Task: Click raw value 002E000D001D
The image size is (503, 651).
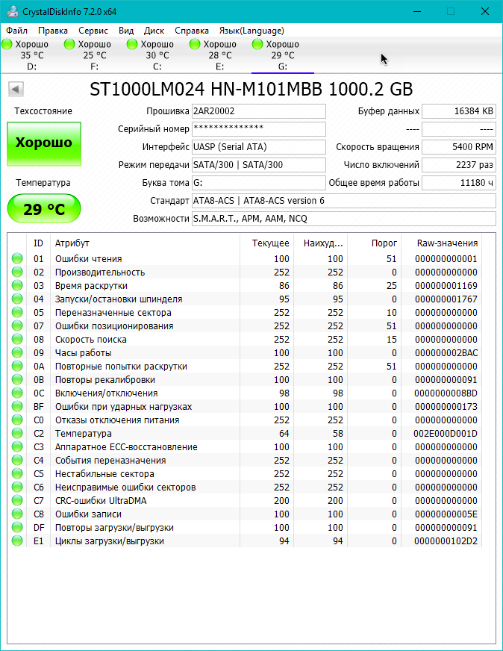Action: 446,434
